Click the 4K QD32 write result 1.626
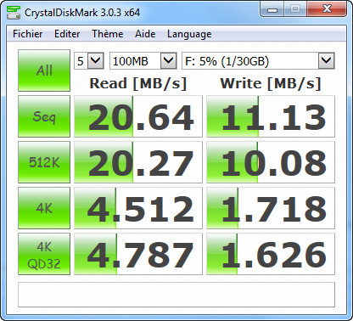The width and height of the screenshot is (353, 321). [271, 254]
